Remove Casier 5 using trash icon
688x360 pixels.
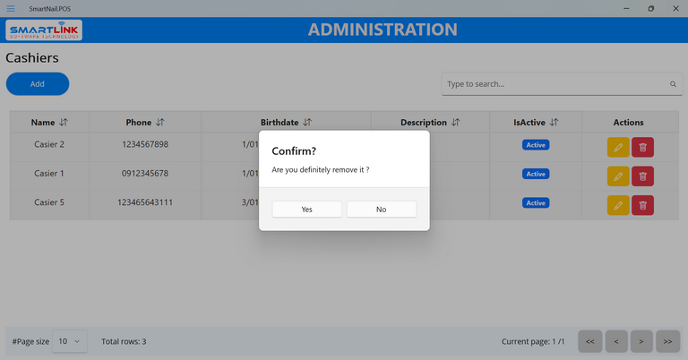[642, 205]
